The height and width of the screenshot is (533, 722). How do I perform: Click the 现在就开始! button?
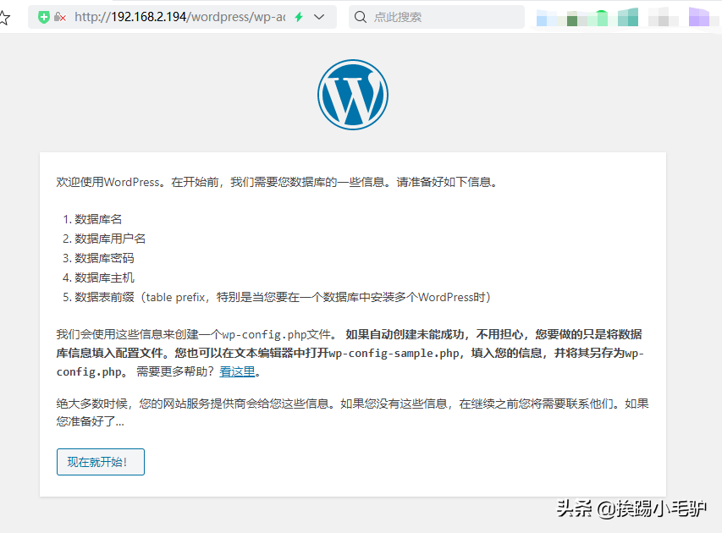click(x=101, y=462)
